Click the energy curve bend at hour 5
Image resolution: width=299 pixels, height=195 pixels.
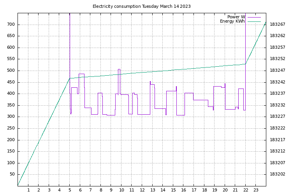70,78
